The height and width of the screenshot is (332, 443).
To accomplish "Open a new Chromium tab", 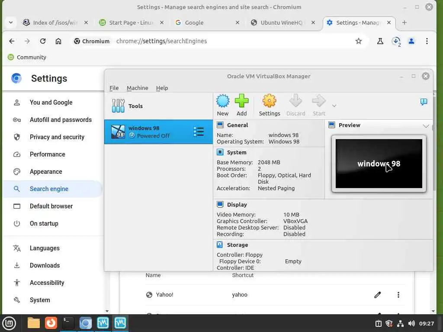I will pyautogui.click(x=404, y=22).
